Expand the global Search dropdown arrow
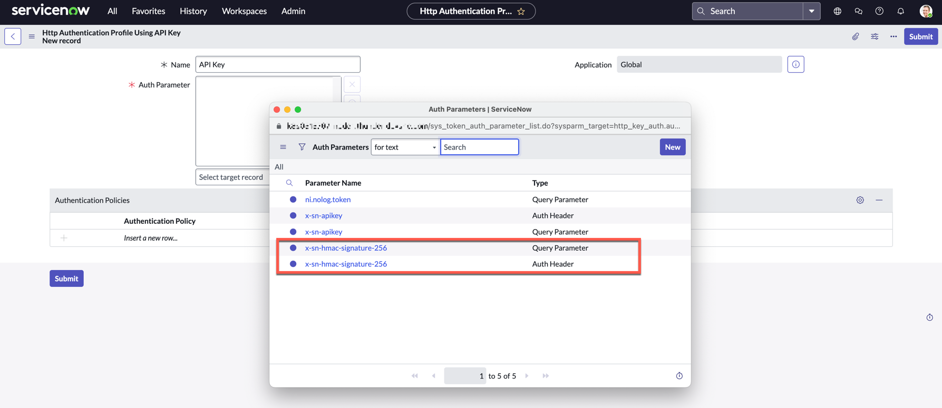Image resolution: width=942 pixels, height=408 pixels. [x=812, y=11]
